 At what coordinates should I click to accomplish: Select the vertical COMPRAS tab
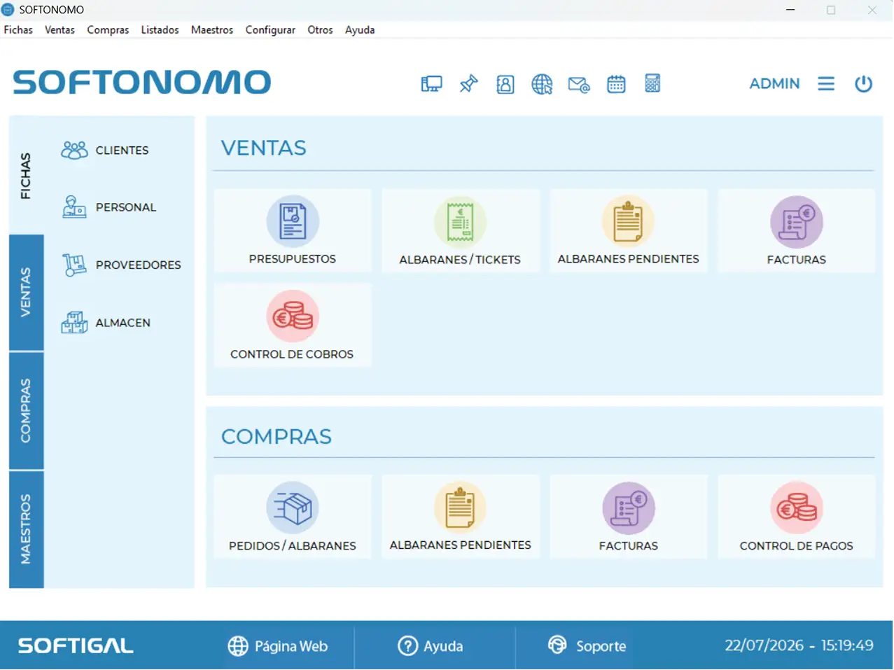click(26, 410)
